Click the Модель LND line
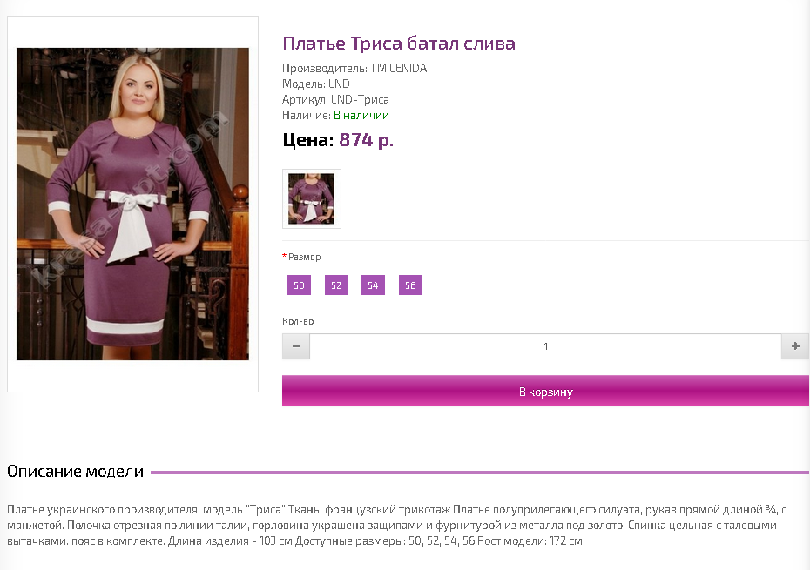This screenshot has height=570, width=810. coord(316,84)
